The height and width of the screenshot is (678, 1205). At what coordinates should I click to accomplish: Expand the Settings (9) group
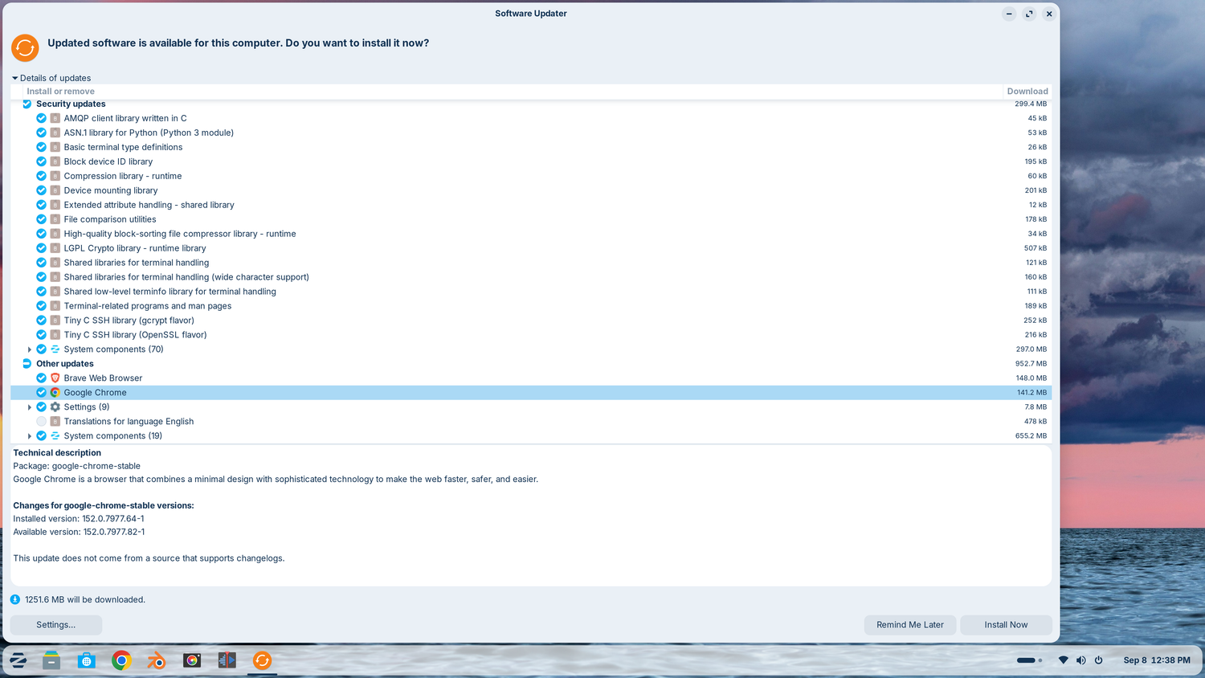[30, 407]
